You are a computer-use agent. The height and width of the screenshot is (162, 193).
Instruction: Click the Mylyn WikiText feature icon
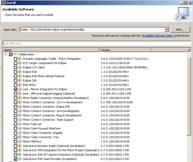coord(20,141)
